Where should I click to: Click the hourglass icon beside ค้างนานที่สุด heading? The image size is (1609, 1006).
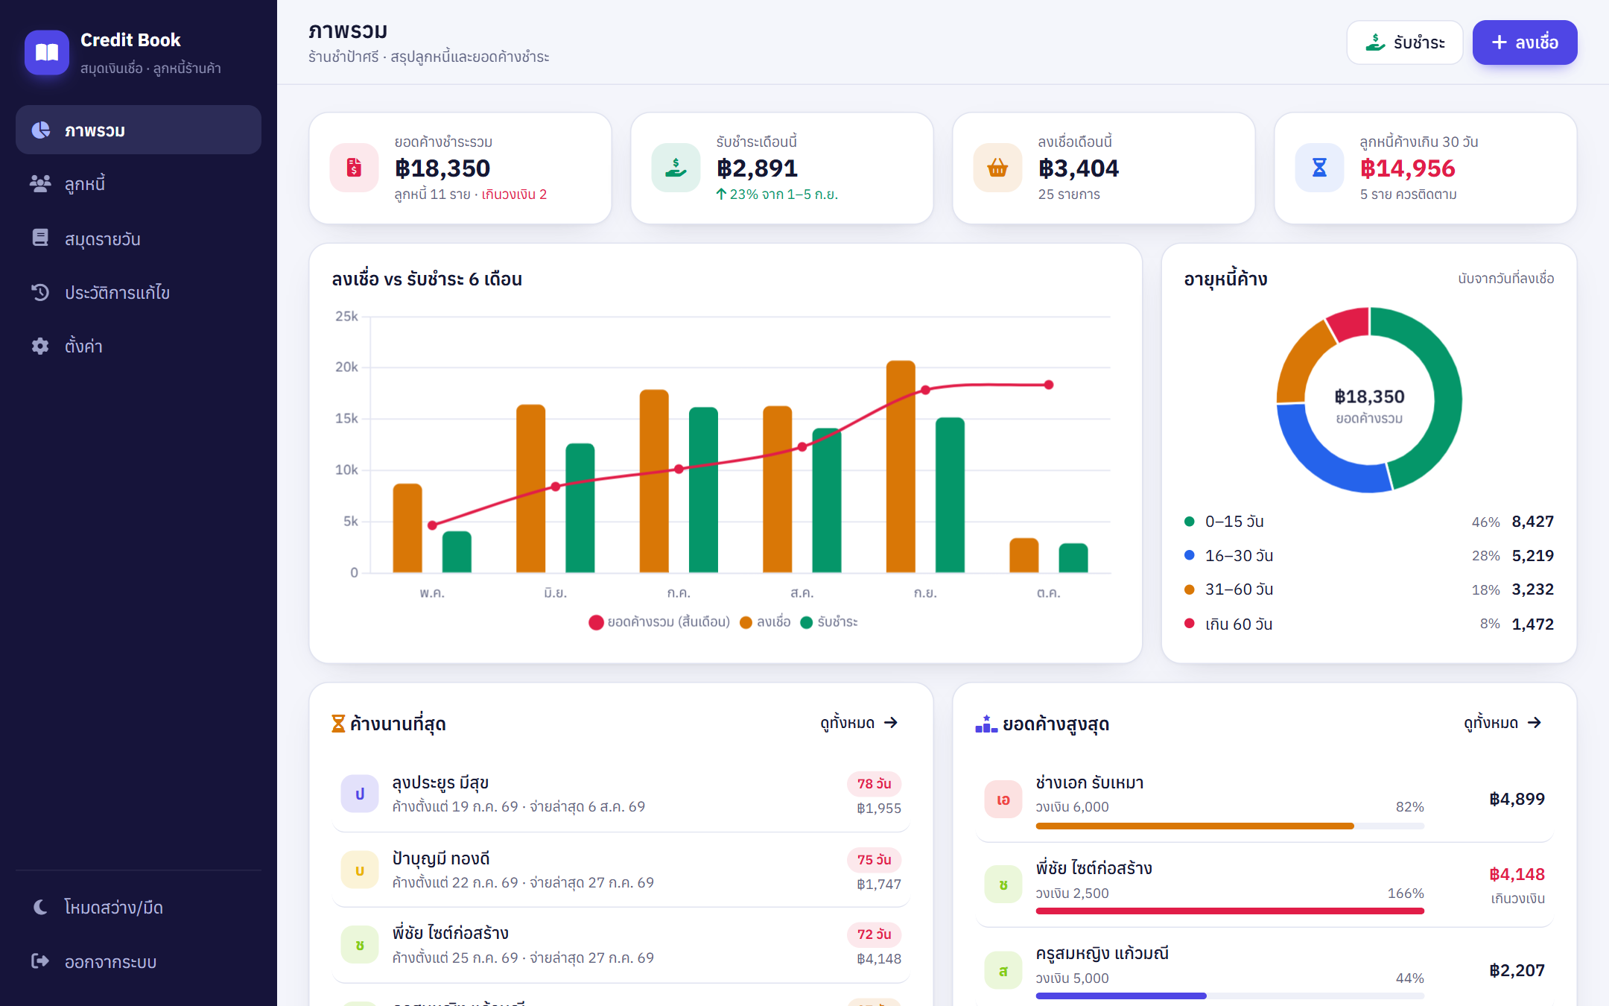click(x=338, y=724)
